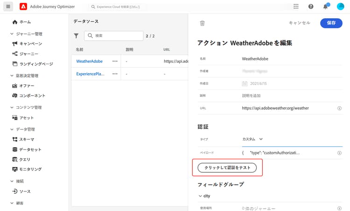This screenshot has width=350, height=211.
Task: Click the calendar icon beside 2021/6/15
Action: (x=245, y=83)
